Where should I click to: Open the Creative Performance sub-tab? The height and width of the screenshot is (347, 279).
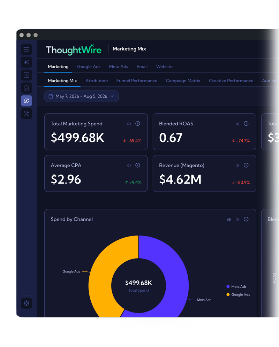pyautogui.click(x=231, y=81)
